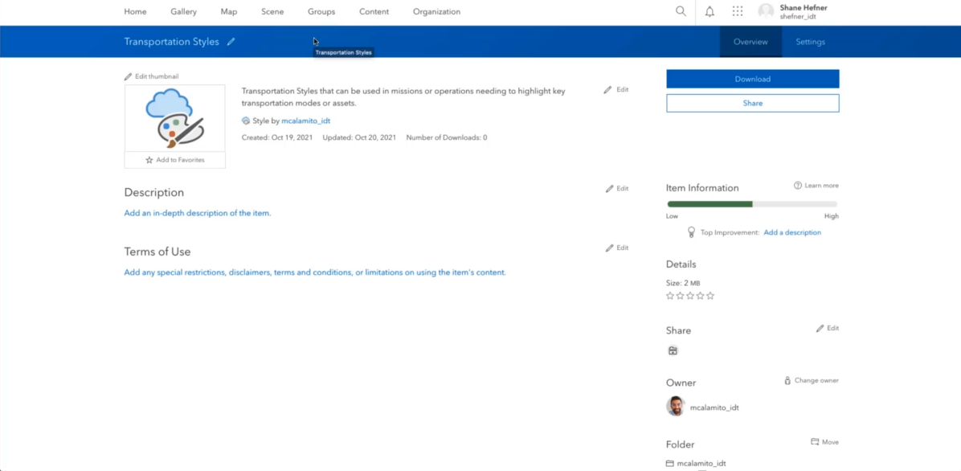Click the fifth rating star
This screenshot has width=961, height=471.
710,296
